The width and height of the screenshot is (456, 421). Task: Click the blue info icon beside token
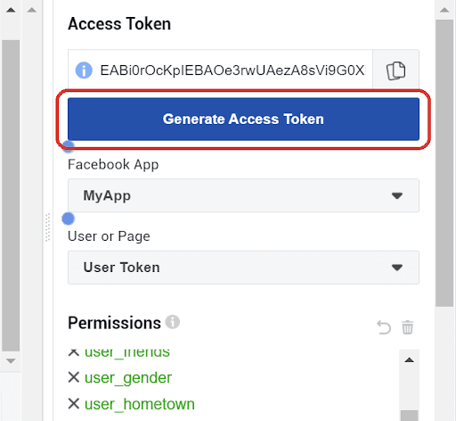pyautogui.click(x=84, y=70)
